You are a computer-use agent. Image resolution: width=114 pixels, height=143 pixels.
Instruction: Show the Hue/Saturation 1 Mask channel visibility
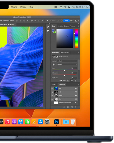[52, 103]
